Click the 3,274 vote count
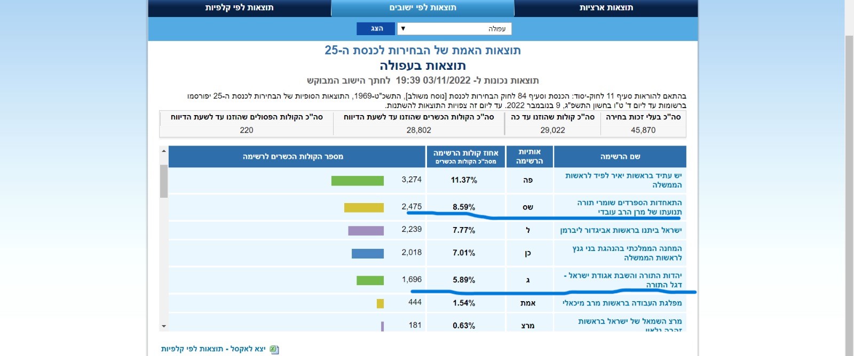 412,180
